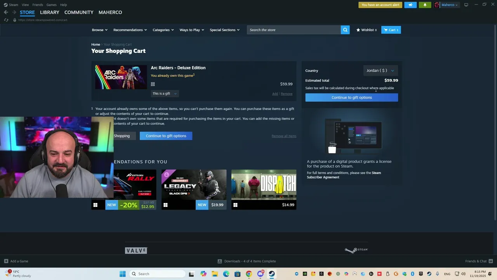
Task: Expand the Ways to Play dropdown
Action: click(x=192, y=30)
